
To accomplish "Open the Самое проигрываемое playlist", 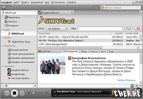I will [x=21, y=54].
